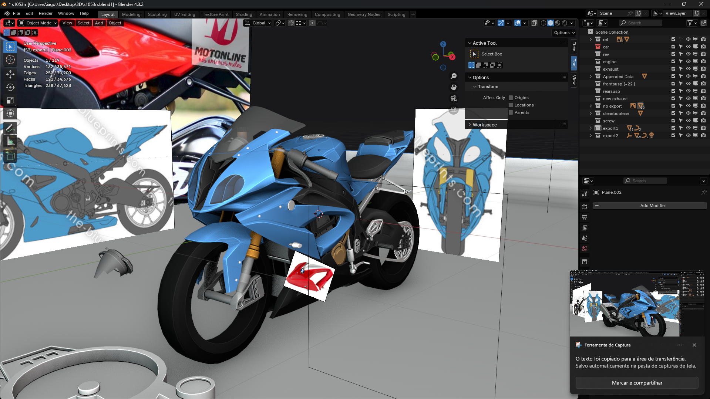710x399 pixels.
Task: Enable Affect Only Parents checkbox
Action: click(511, 112)
